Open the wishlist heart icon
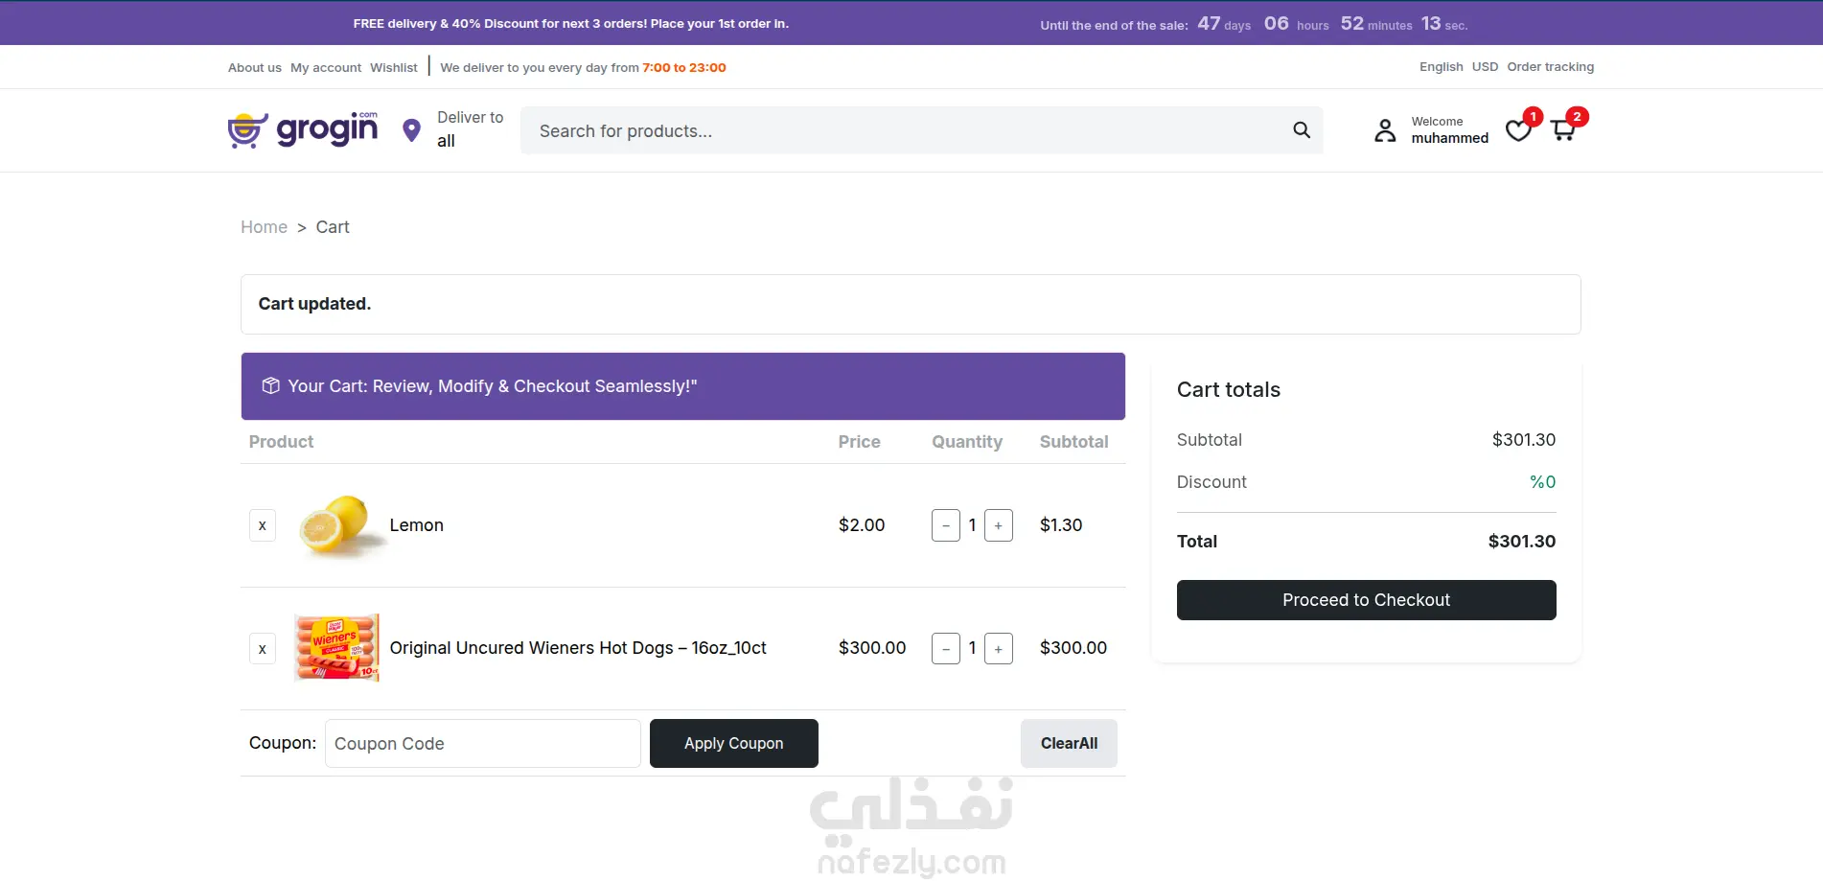This screenshot has width=1823, height=881. click(1518, 130)
